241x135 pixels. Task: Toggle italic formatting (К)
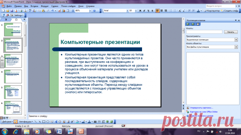[144, 11]
